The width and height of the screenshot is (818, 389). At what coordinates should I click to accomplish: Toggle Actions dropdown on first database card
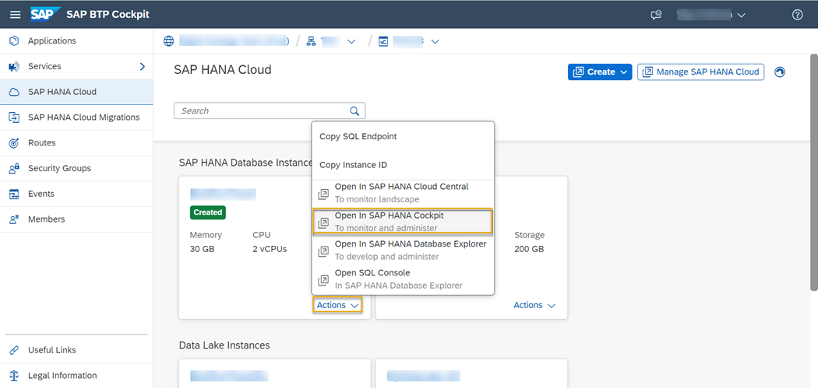337,305
